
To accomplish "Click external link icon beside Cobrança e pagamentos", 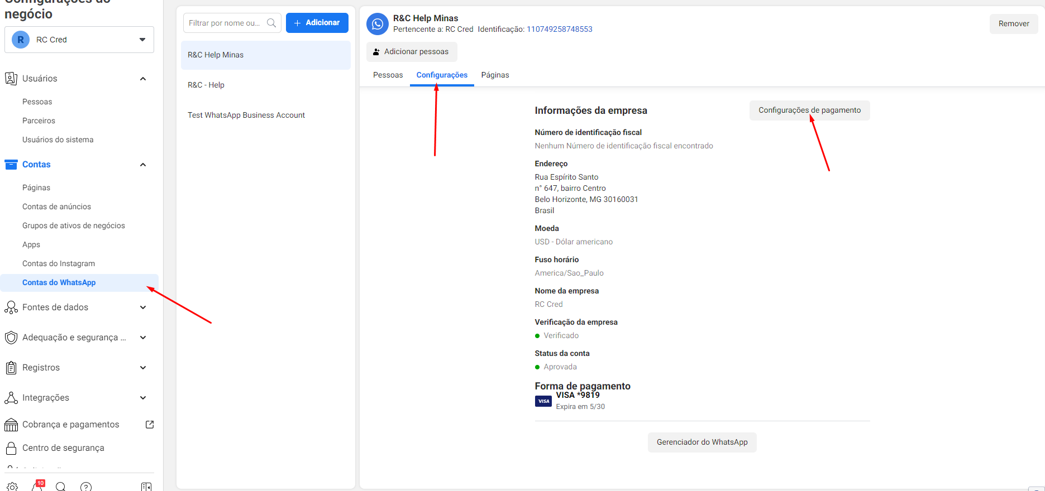I will (x=150, y=425).
